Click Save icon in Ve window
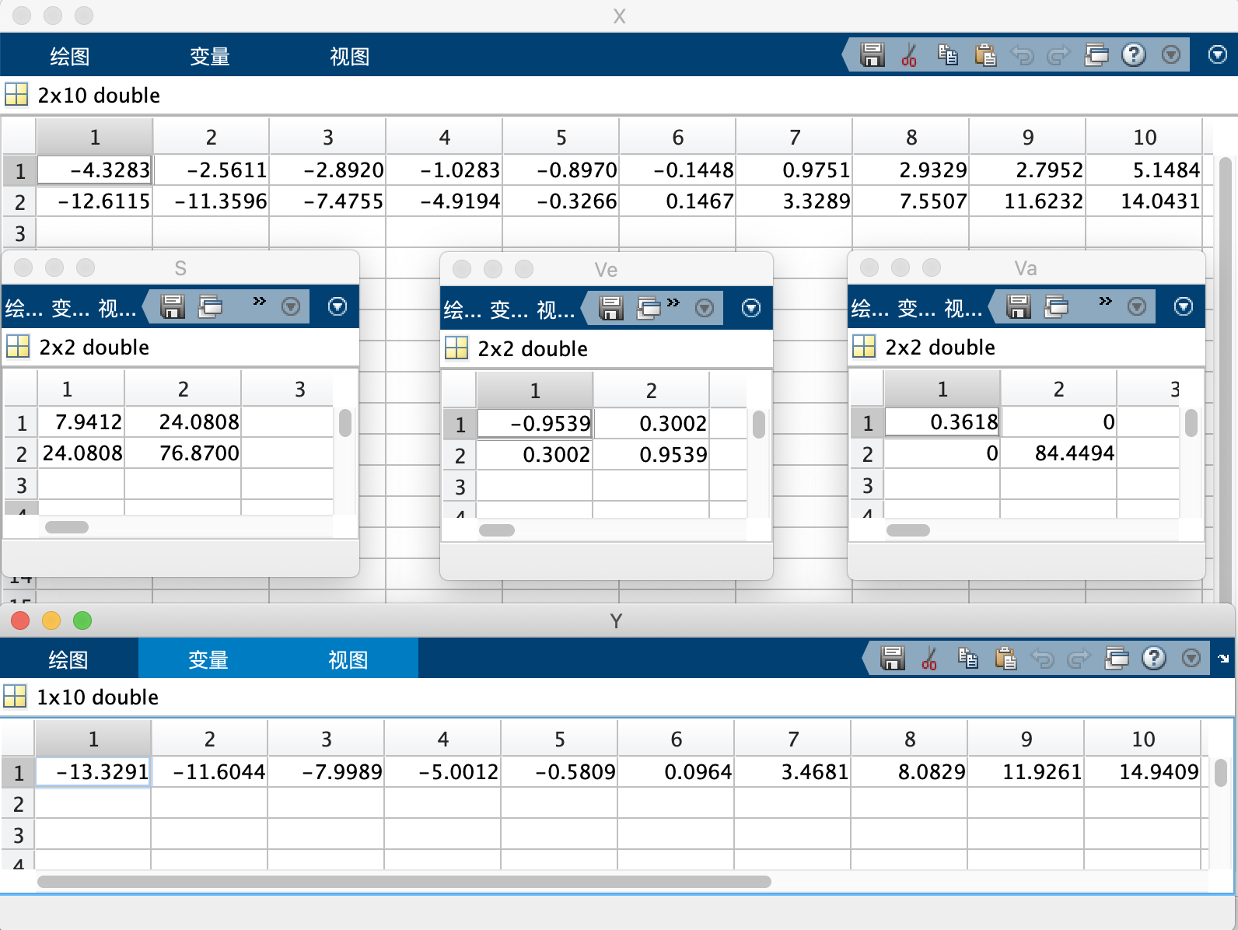 (611, 308)
